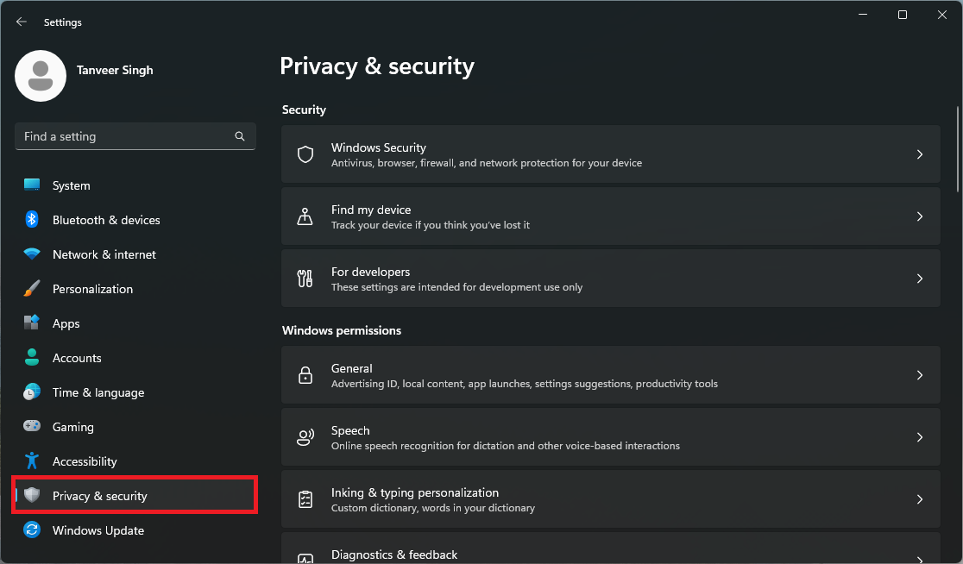Click the Bluetooth icon in the sidebar
This screenshot has width=963, height=564.
pyautogui.click(x=31, y=220)
